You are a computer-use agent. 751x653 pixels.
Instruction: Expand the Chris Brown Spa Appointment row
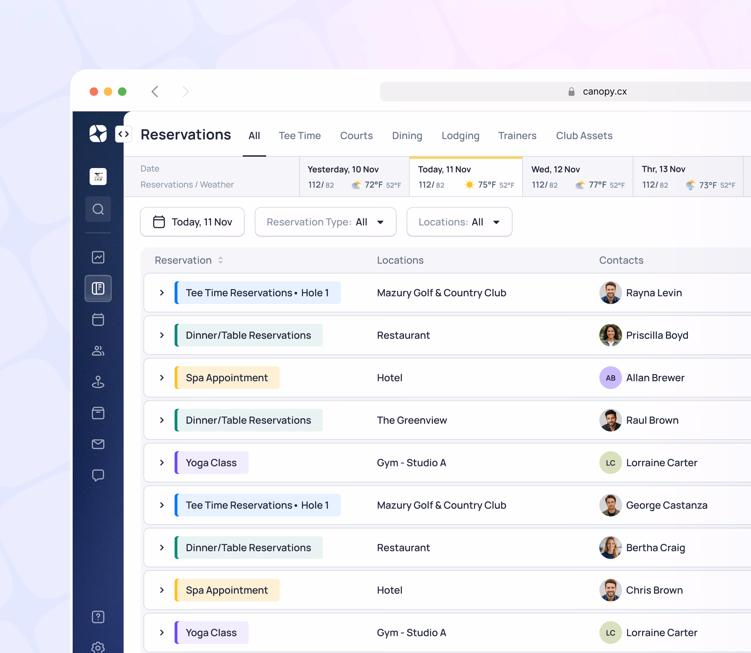162,590
